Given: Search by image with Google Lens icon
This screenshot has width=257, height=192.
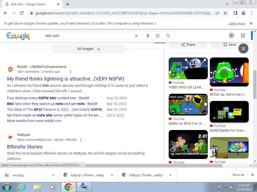Looking at the screenshot, I should tap(158, 36).
